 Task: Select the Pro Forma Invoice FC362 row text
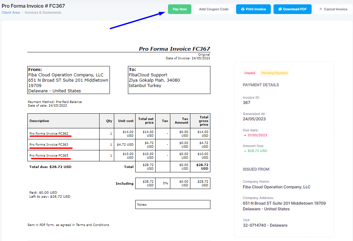[49, 134]
